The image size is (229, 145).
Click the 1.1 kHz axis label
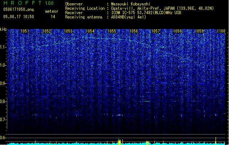(3, 47)
